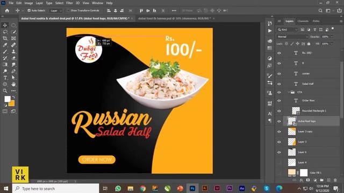Click the Color Fill 1 layer thumbnail

coord(291,173)
